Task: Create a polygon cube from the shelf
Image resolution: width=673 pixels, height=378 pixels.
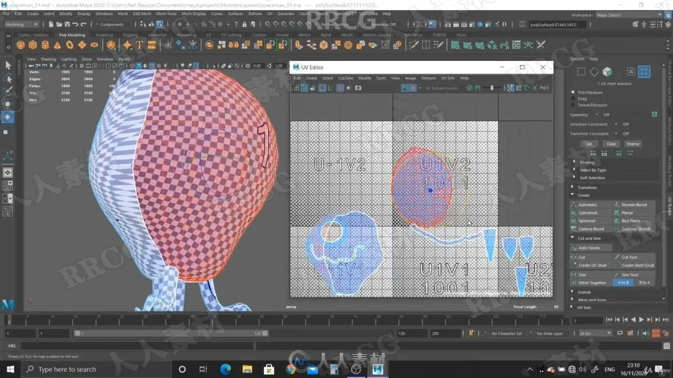Action: (x=33, y=45)
